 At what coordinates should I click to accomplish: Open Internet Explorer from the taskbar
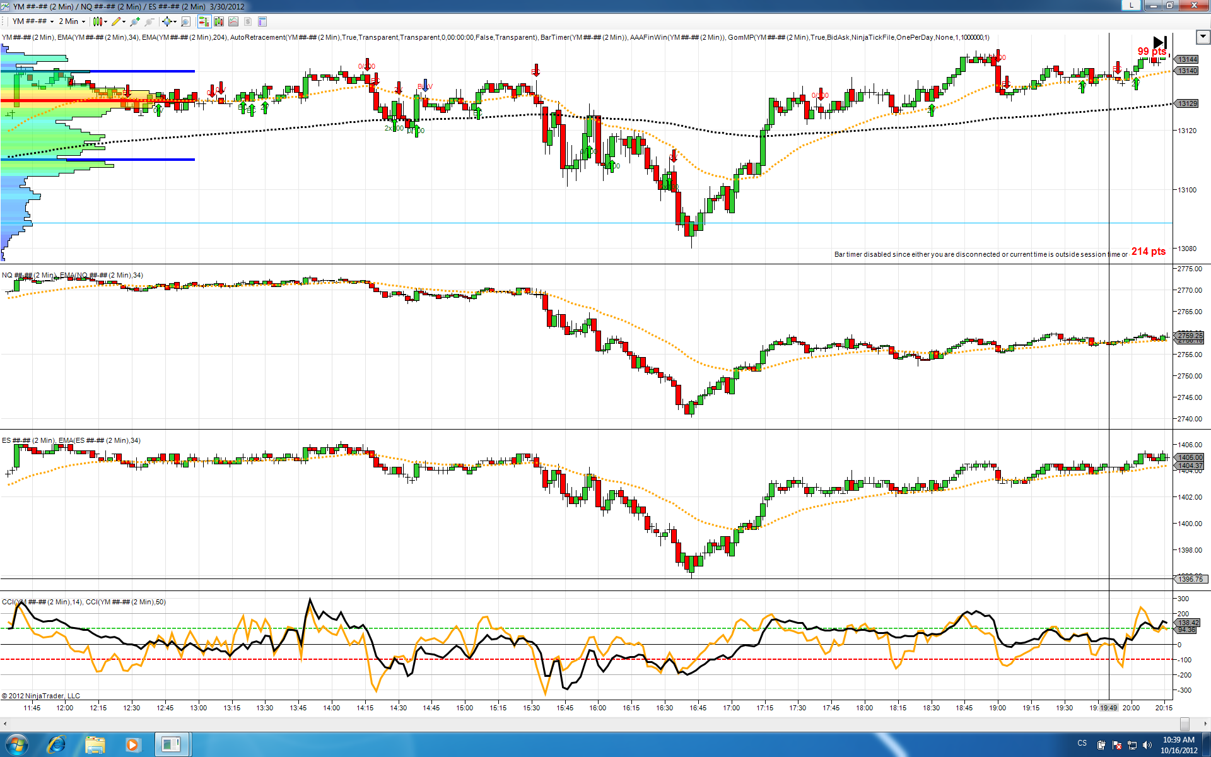[57, 744]
